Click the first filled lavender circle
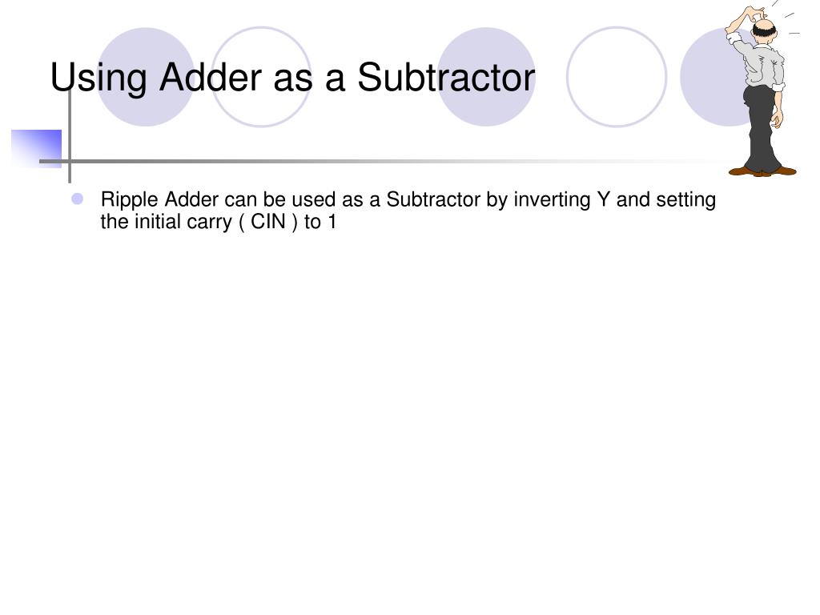Screen dimensions: 820x615 [x=146, y=77]
